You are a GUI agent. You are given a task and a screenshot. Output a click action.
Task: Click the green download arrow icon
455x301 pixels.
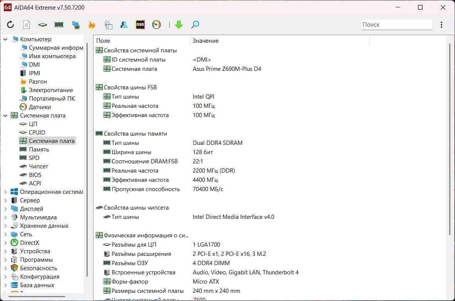click(179, 25)
